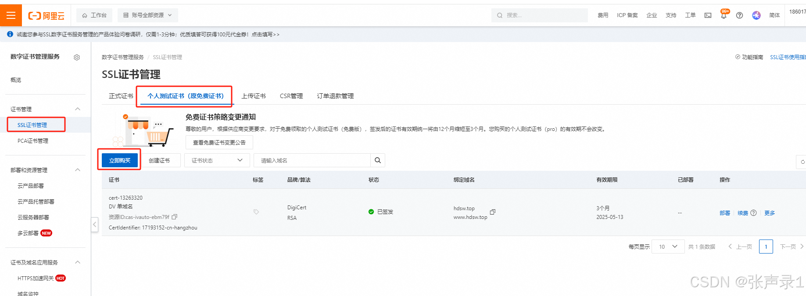Click the 请输入域名 input field

coord(312,160)
